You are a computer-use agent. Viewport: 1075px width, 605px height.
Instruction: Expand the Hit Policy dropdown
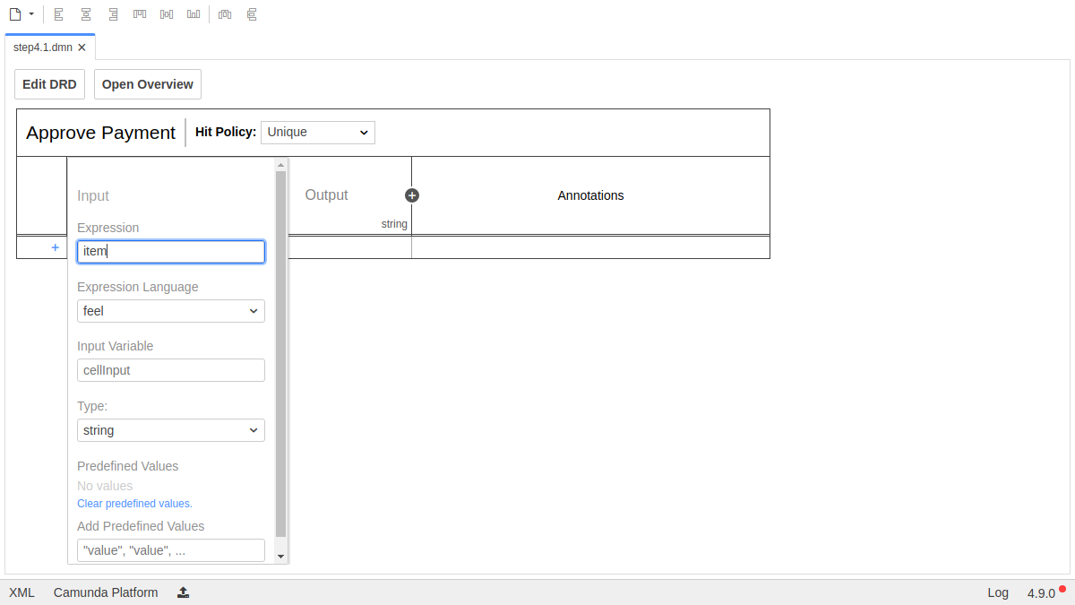click(x=318, y=133)
